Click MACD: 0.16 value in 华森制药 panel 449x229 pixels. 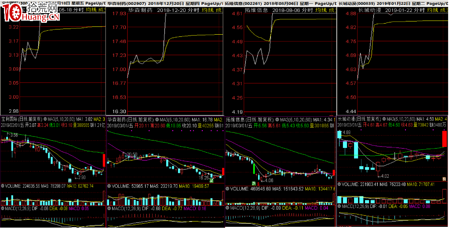point(195,209)
